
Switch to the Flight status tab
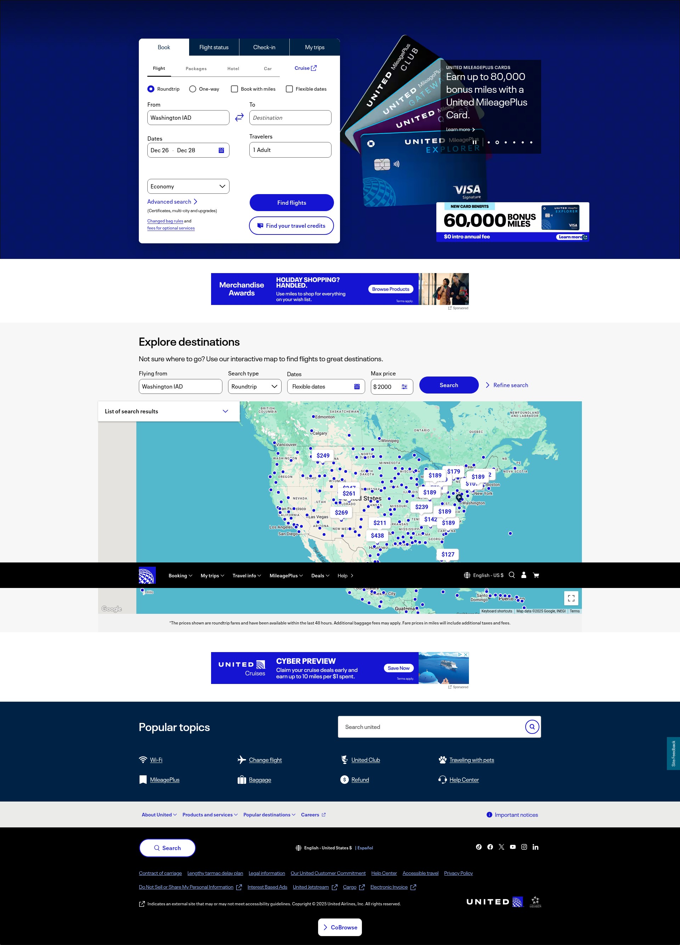(214, 47)
